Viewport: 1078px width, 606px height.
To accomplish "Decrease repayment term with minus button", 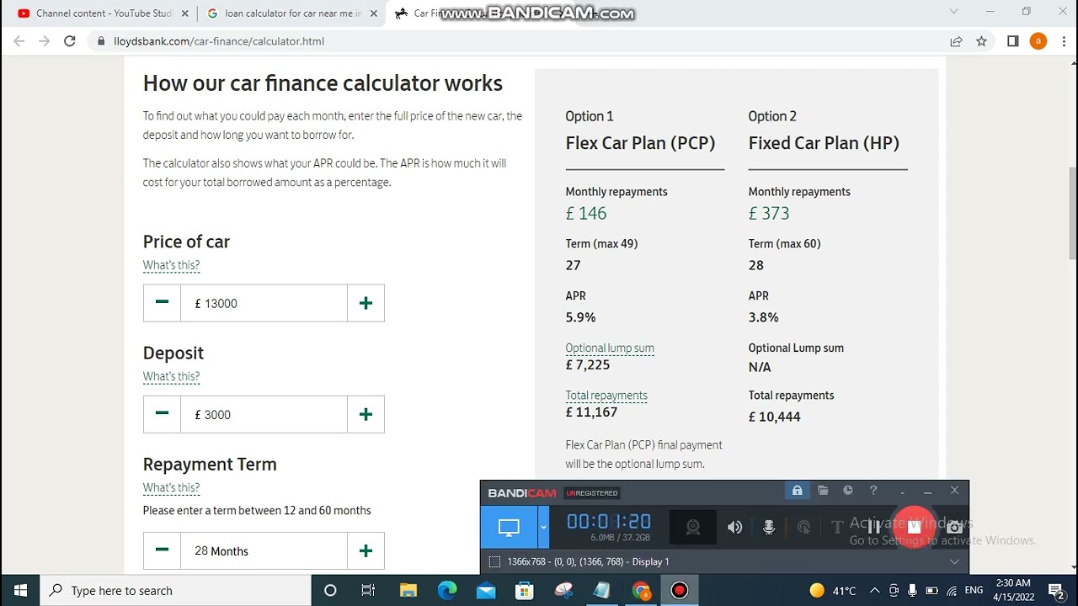I will 162,550.
